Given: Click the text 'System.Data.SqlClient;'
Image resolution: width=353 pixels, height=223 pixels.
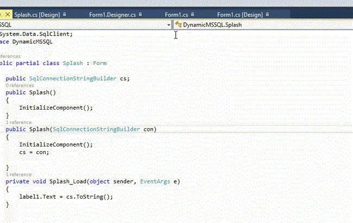Looking at the screenshot, I should tap(36, 34).
